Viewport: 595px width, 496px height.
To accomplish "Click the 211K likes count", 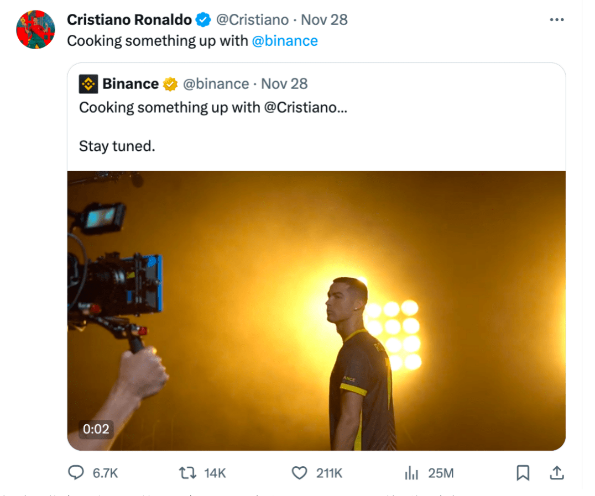I will [330, 473].
